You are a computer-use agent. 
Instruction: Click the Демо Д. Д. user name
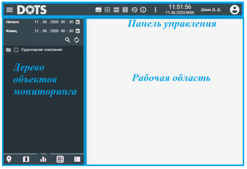pos(211,10)
